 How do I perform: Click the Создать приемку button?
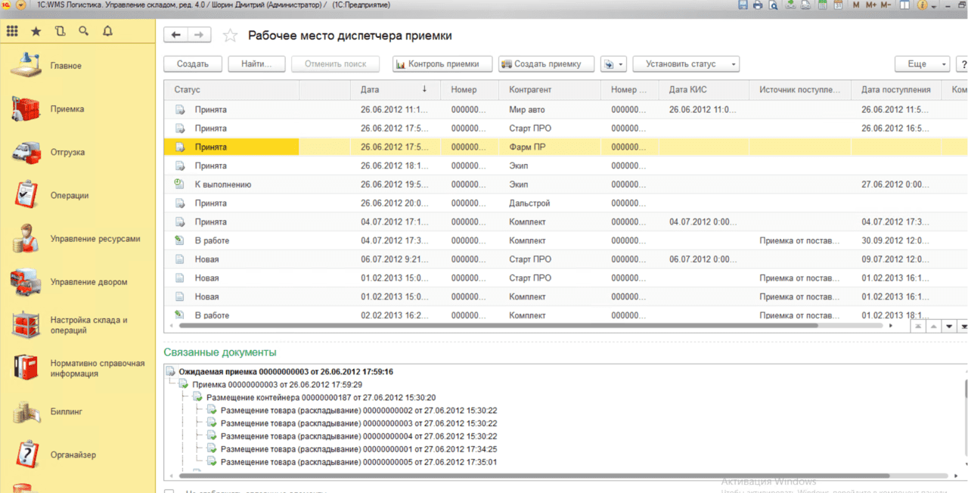[x=547, y=64]
